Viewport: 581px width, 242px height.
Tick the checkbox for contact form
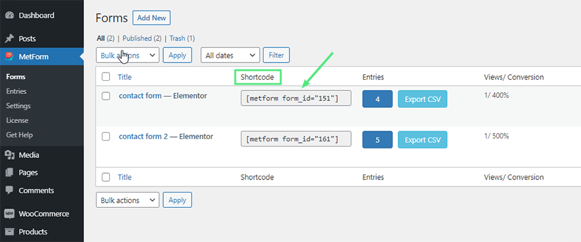click(106, 96)
